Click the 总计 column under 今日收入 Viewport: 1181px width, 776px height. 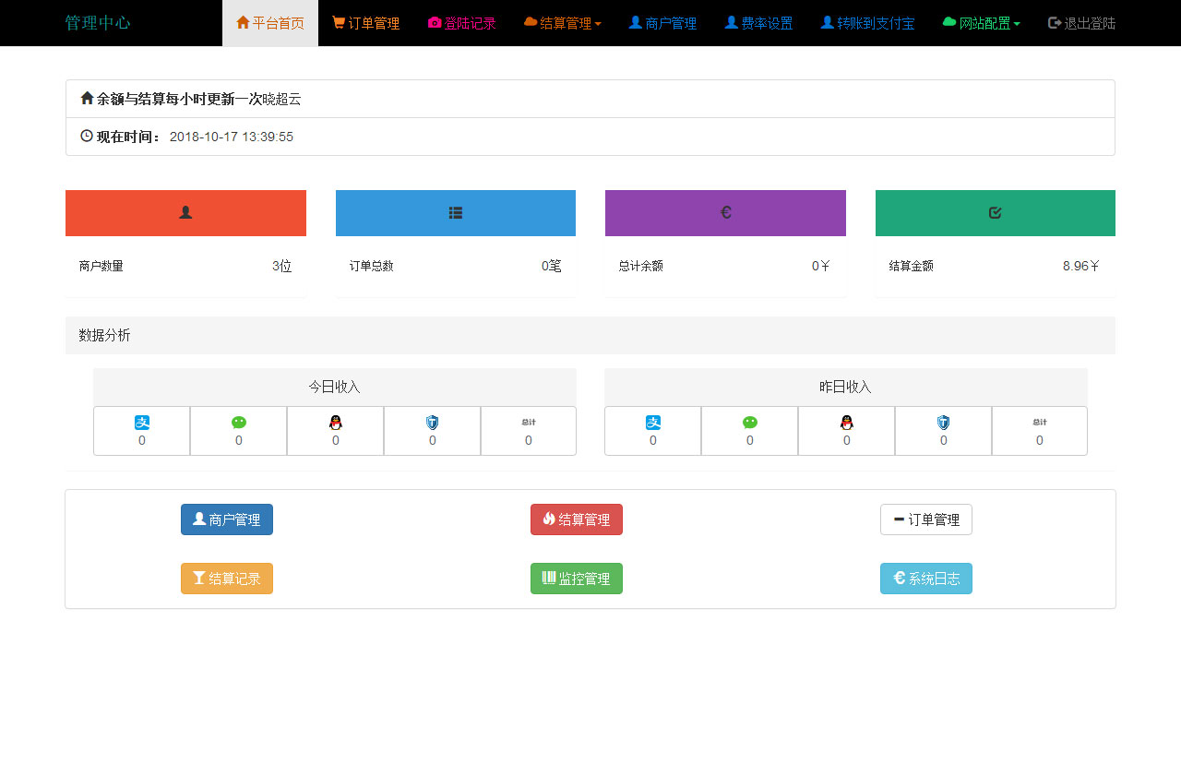(529, 431)
